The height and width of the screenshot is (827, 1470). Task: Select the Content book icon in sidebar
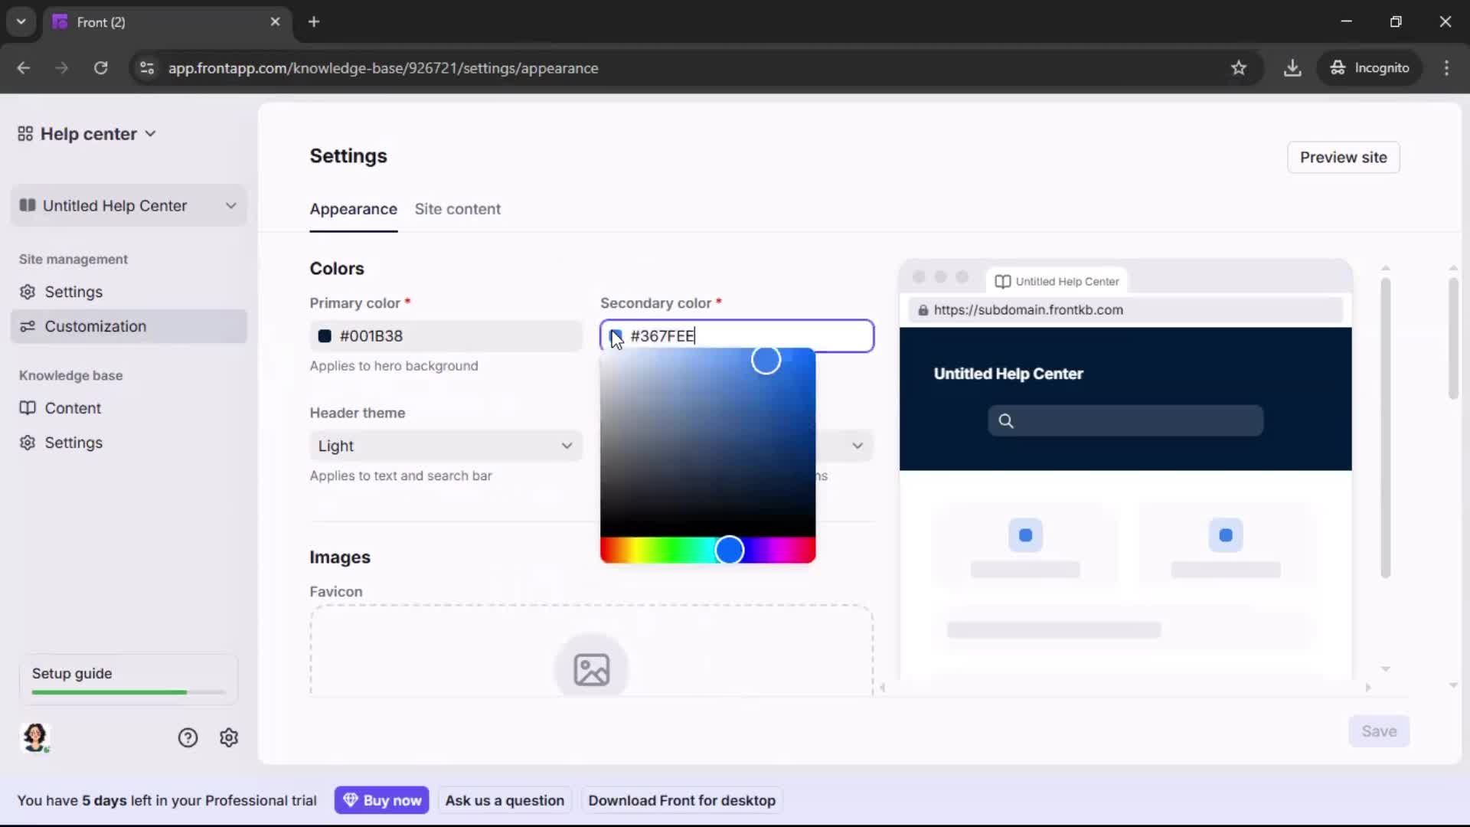pos(28,408)
